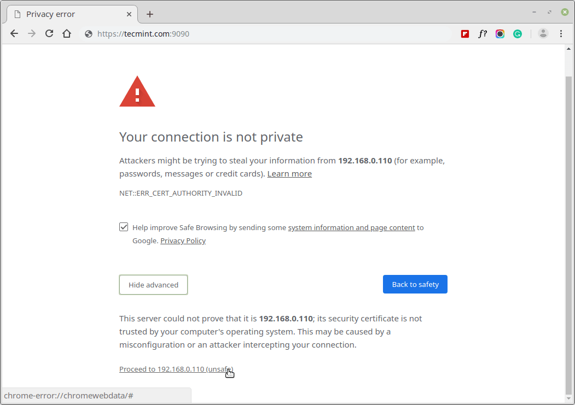Image resolution: width=575 pixels, height=405 pixels.
Task: Open the Grammarly extension
Action: pos(517,34)
